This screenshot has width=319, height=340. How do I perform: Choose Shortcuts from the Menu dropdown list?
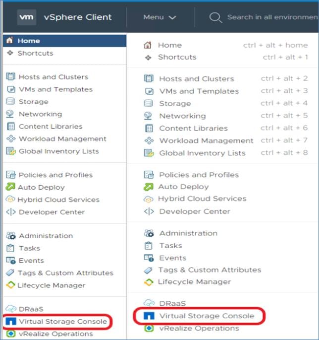click(177, 57)
